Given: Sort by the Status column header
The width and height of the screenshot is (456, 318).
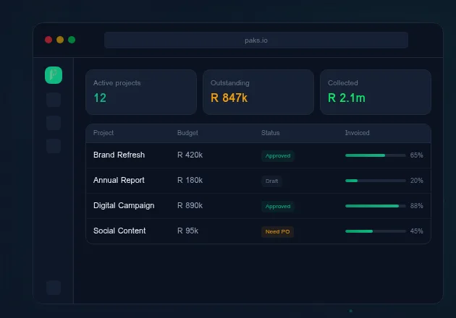Looking at the screenshot, I should pyautogui.click(x=271, y=133).
